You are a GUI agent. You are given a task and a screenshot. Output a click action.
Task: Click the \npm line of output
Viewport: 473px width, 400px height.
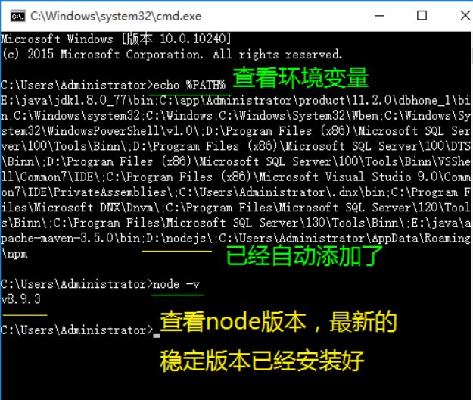[x=14, y=254]
